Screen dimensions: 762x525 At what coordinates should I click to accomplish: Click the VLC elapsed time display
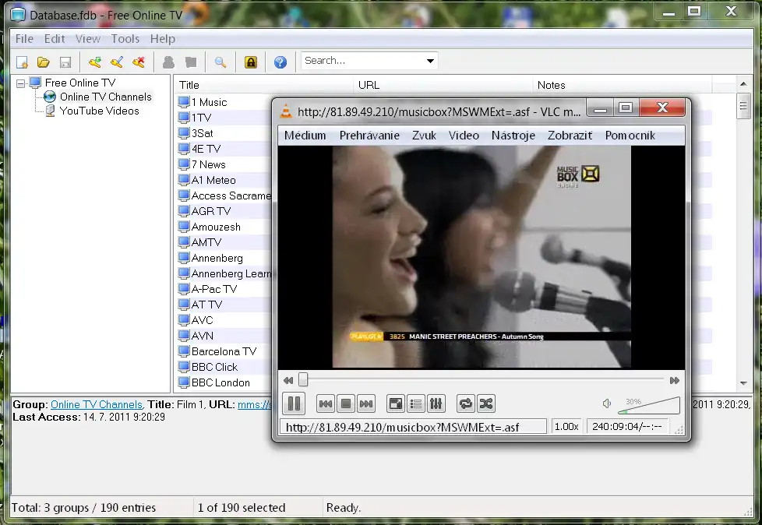627,426
